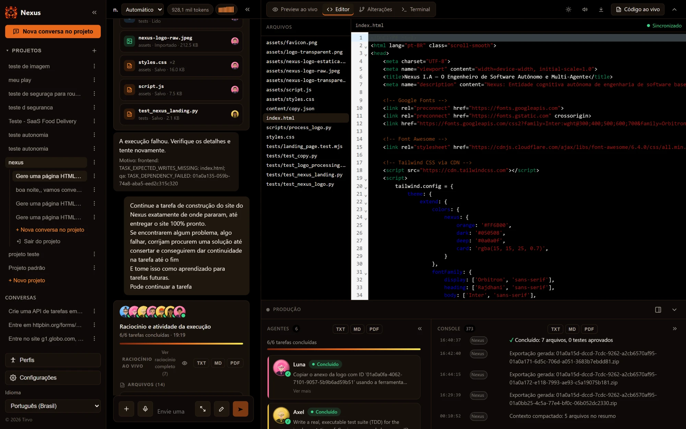
Task: Click the download icon in top bar
Action: coord(601,10)
